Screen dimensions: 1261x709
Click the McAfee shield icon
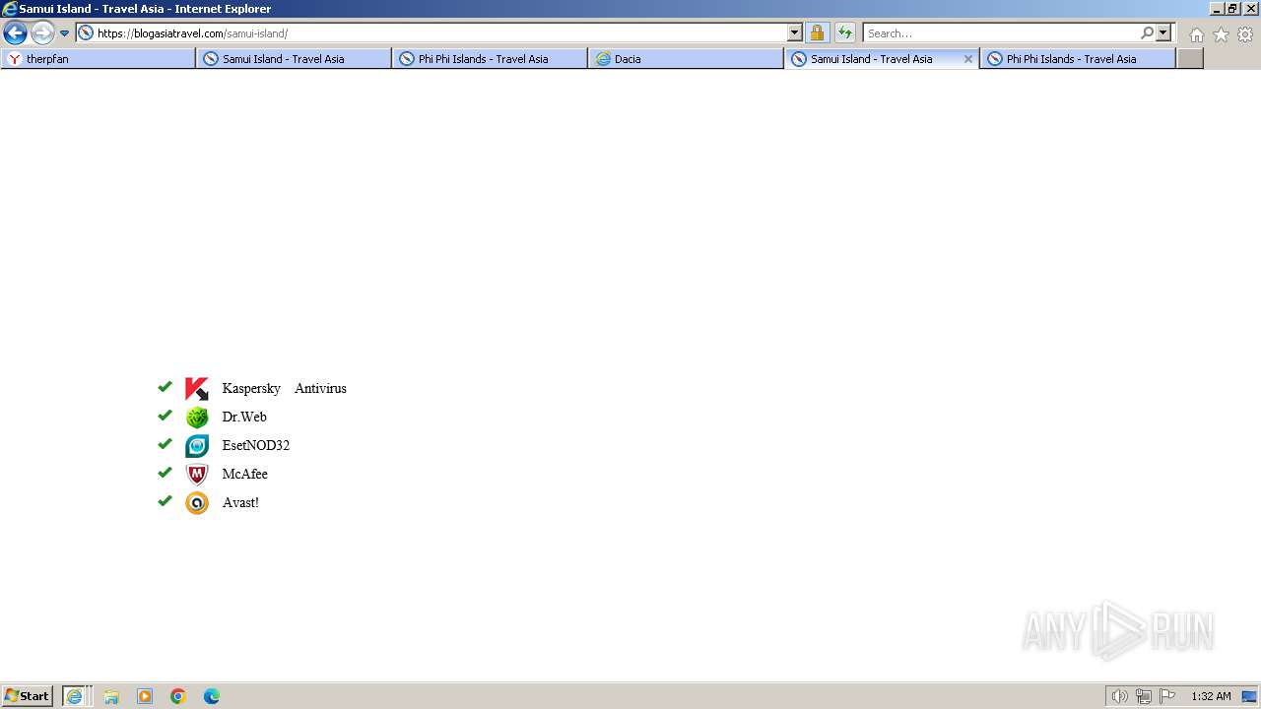(x=197, y=475)
